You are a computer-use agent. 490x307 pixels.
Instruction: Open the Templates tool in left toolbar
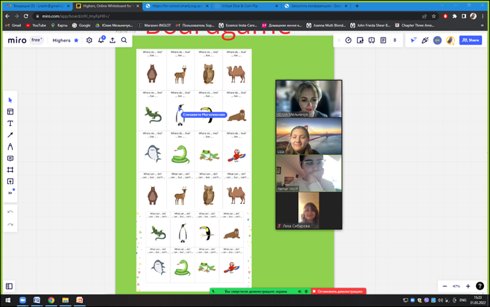point(10,112)
